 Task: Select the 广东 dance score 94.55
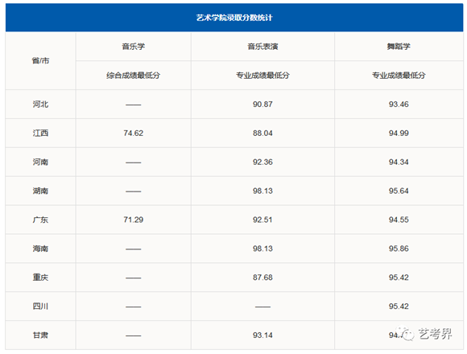click(x=399, y=220)
